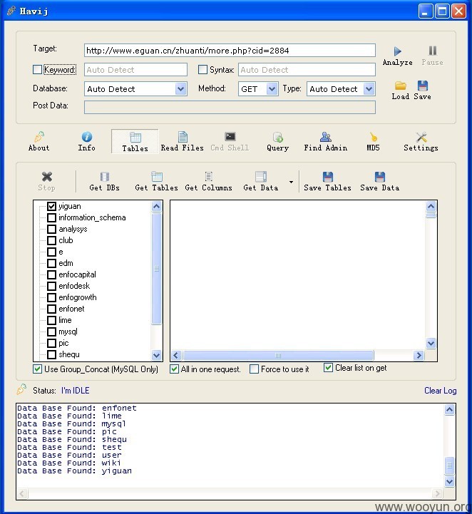Image resolution: width=472 pixels, height=514 pixels.
Task: Open the Database dropdown
Action: 180,89
